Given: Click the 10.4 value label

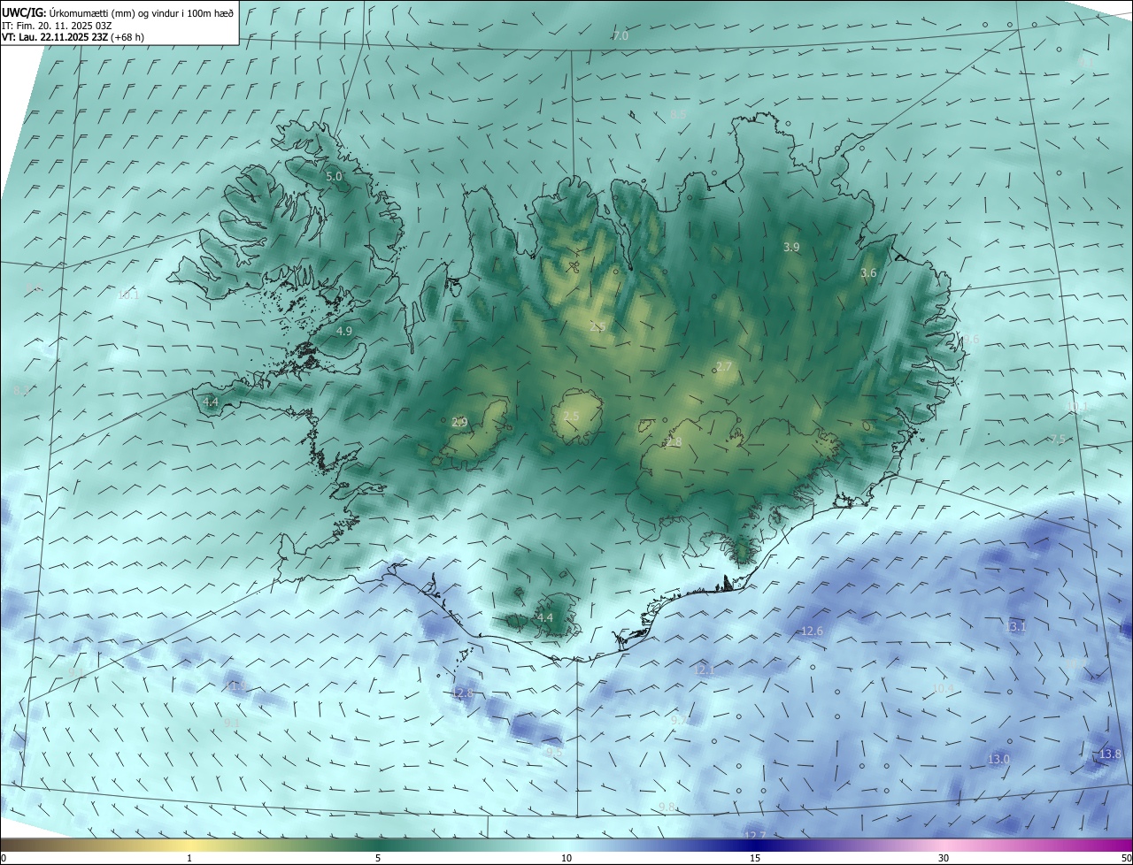Looking at the screenshot, I should click(944, 688).
